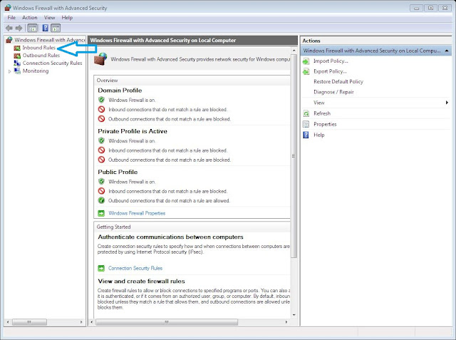This screenshot has width=456, height=340.
Task: Click Refresh in the Actions pane
Action: point(322,113)
